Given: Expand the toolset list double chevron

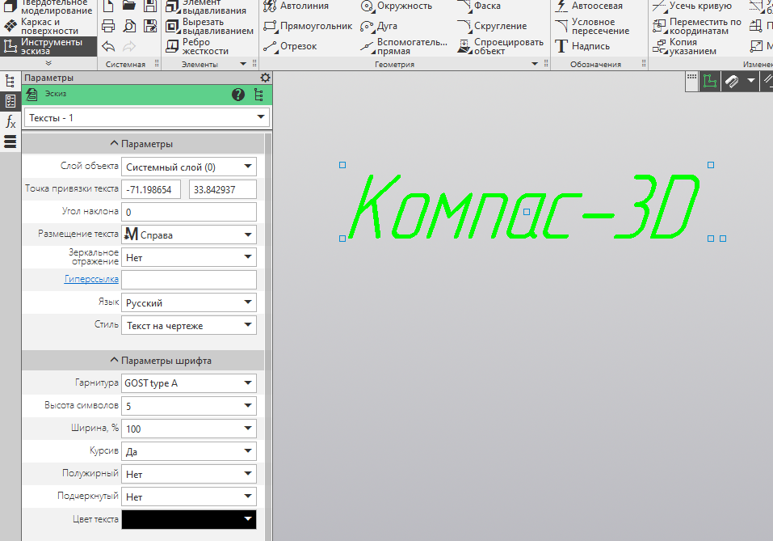Looking at the screenshot, I should pos(48,63).
